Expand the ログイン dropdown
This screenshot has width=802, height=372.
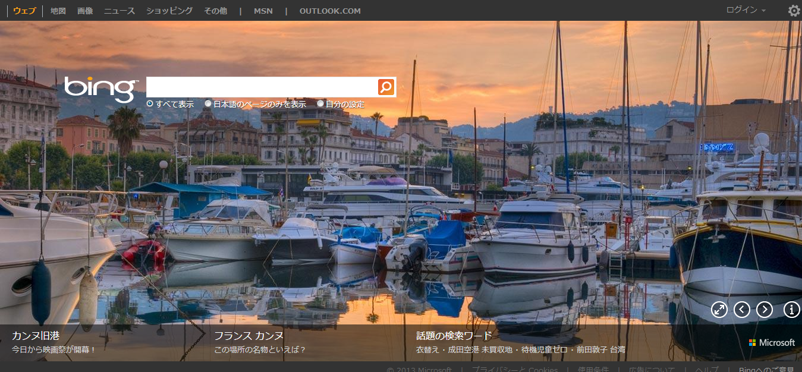[746, 10]
